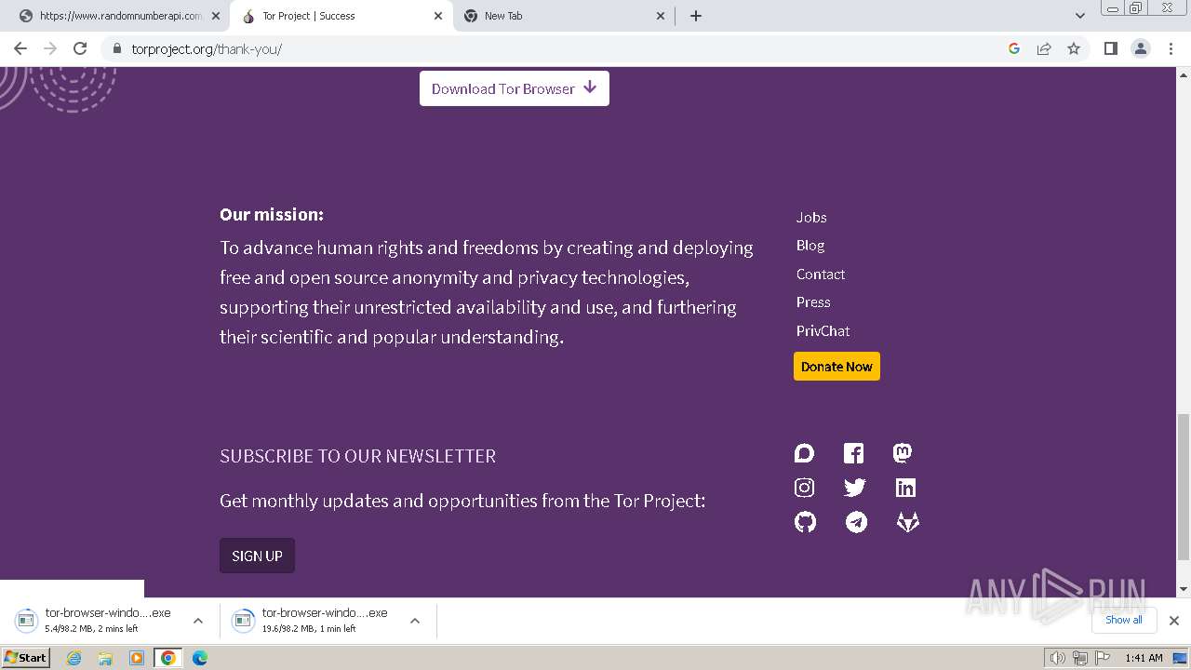
Task: Open the network tray icon
Action: (x=1080, y=658)
